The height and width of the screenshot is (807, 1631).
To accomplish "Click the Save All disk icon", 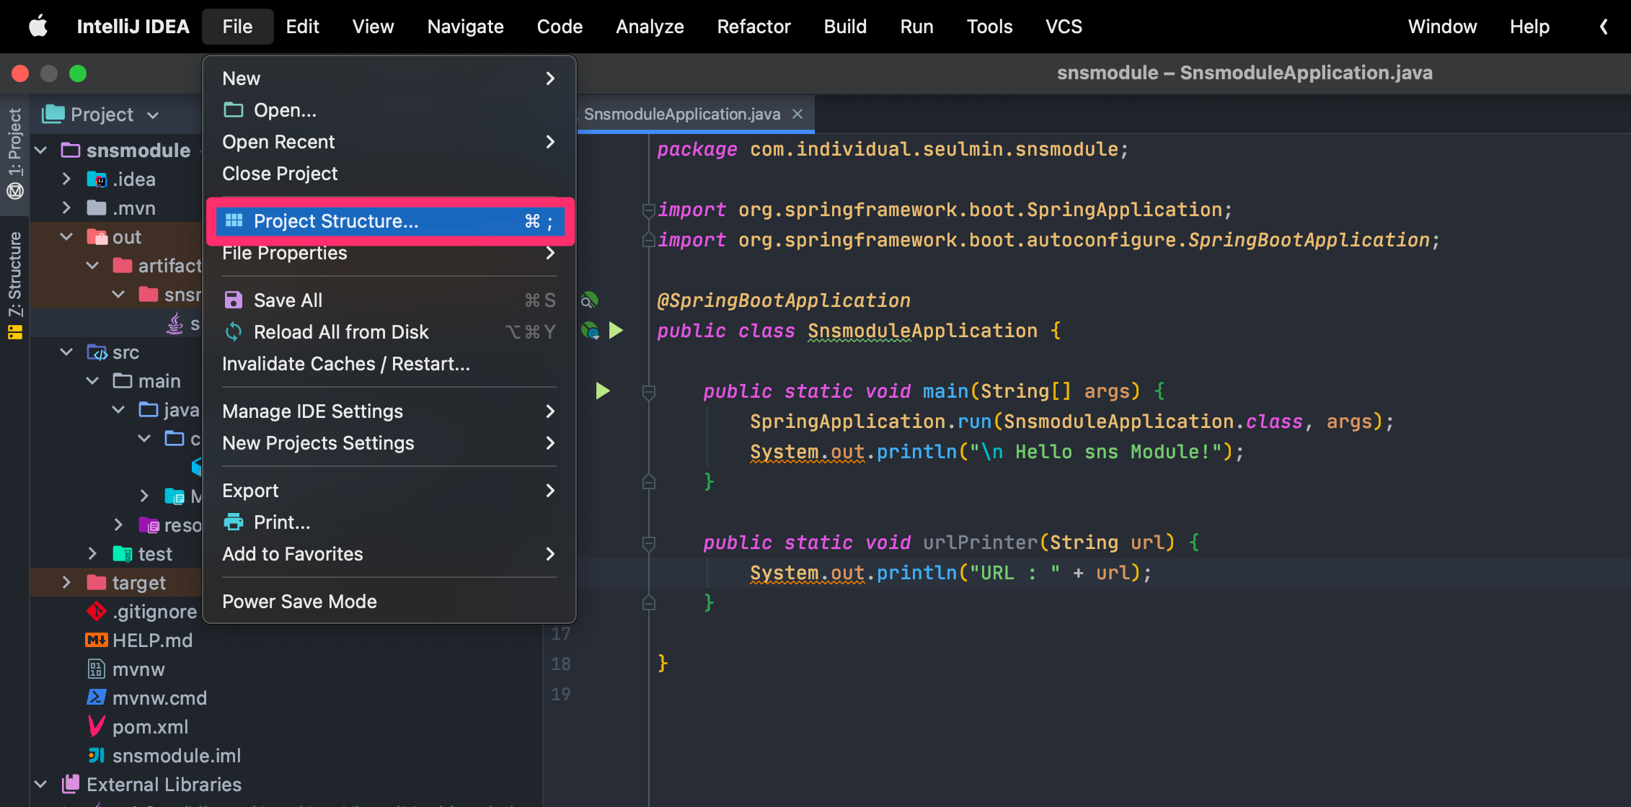I will pyautogui.click(x=233, y=300).
